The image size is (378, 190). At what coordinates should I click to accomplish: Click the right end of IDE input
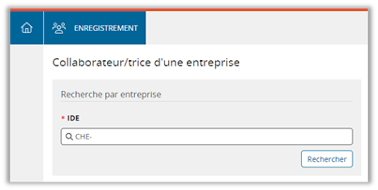tap(343, 137)
